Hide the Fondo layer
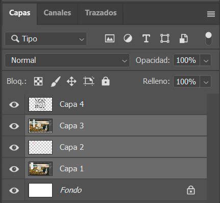Screen dimensions: 220x203 14,190
